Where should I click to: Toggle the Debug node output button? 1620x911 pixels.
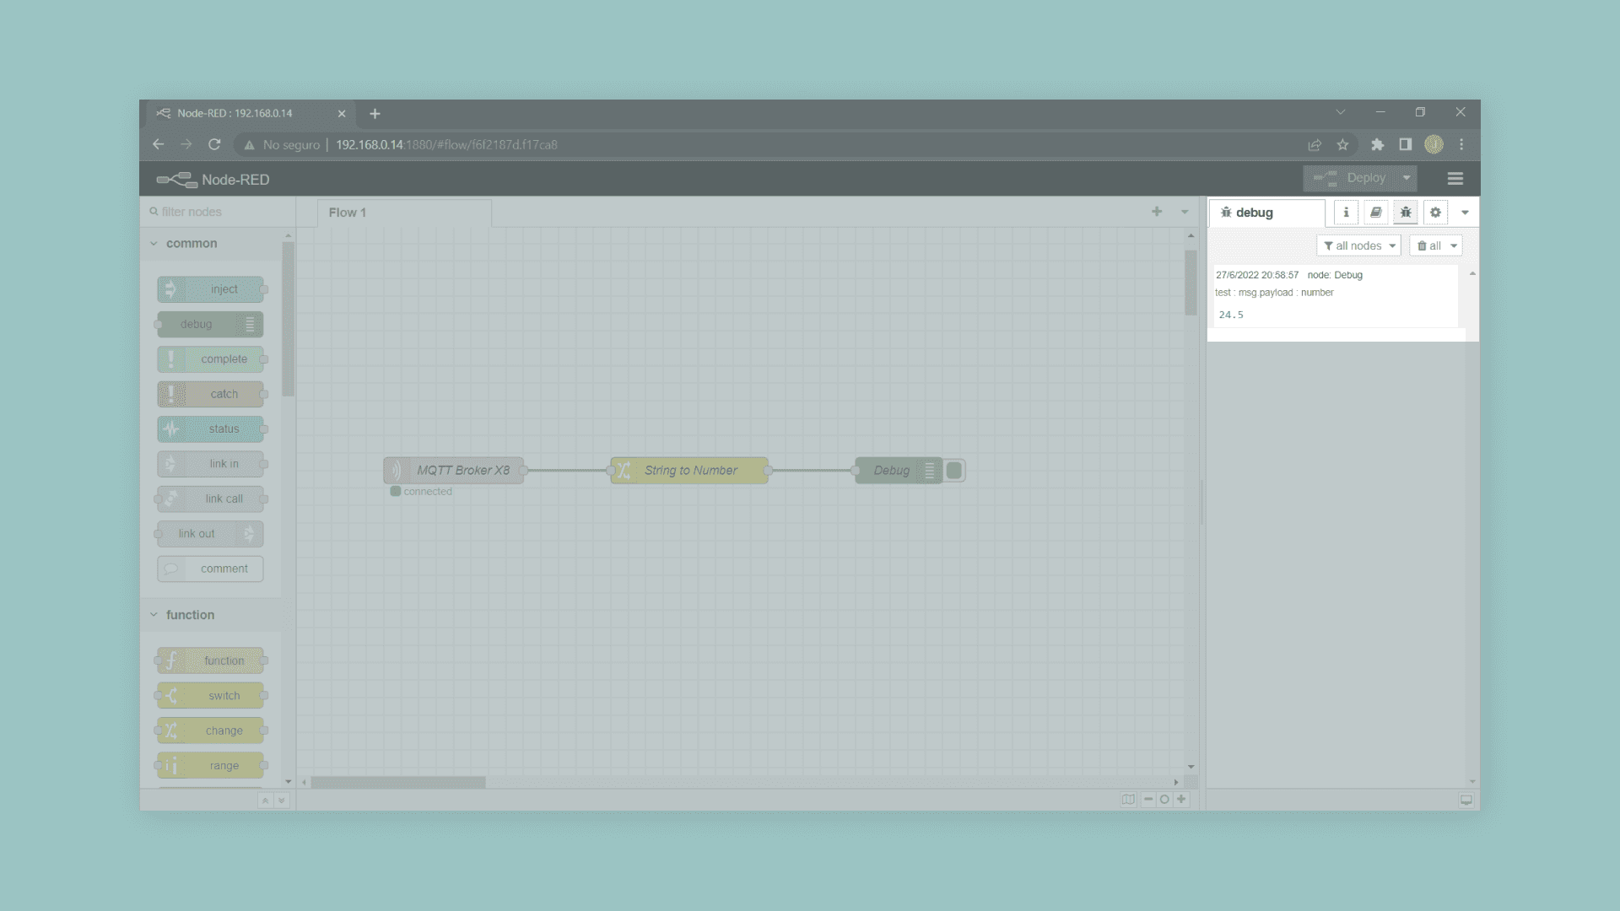tap(954, 471)
